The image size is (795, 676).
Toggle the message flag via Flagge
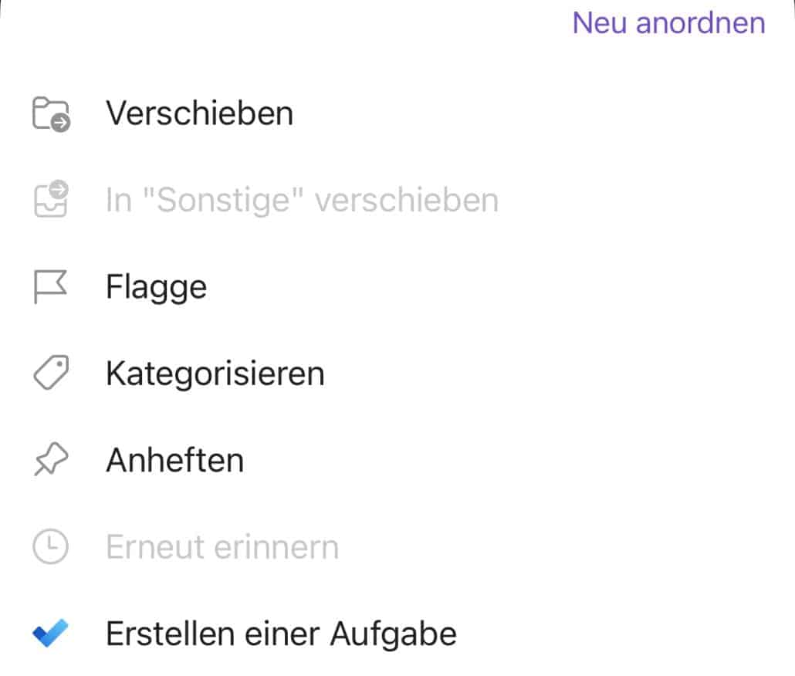156,286
